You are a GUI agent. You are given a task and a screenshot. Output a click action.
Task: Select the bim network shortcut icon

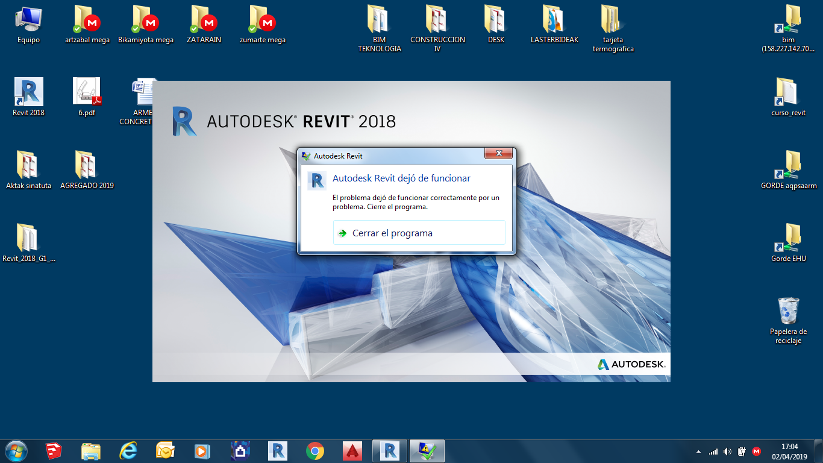788,29
